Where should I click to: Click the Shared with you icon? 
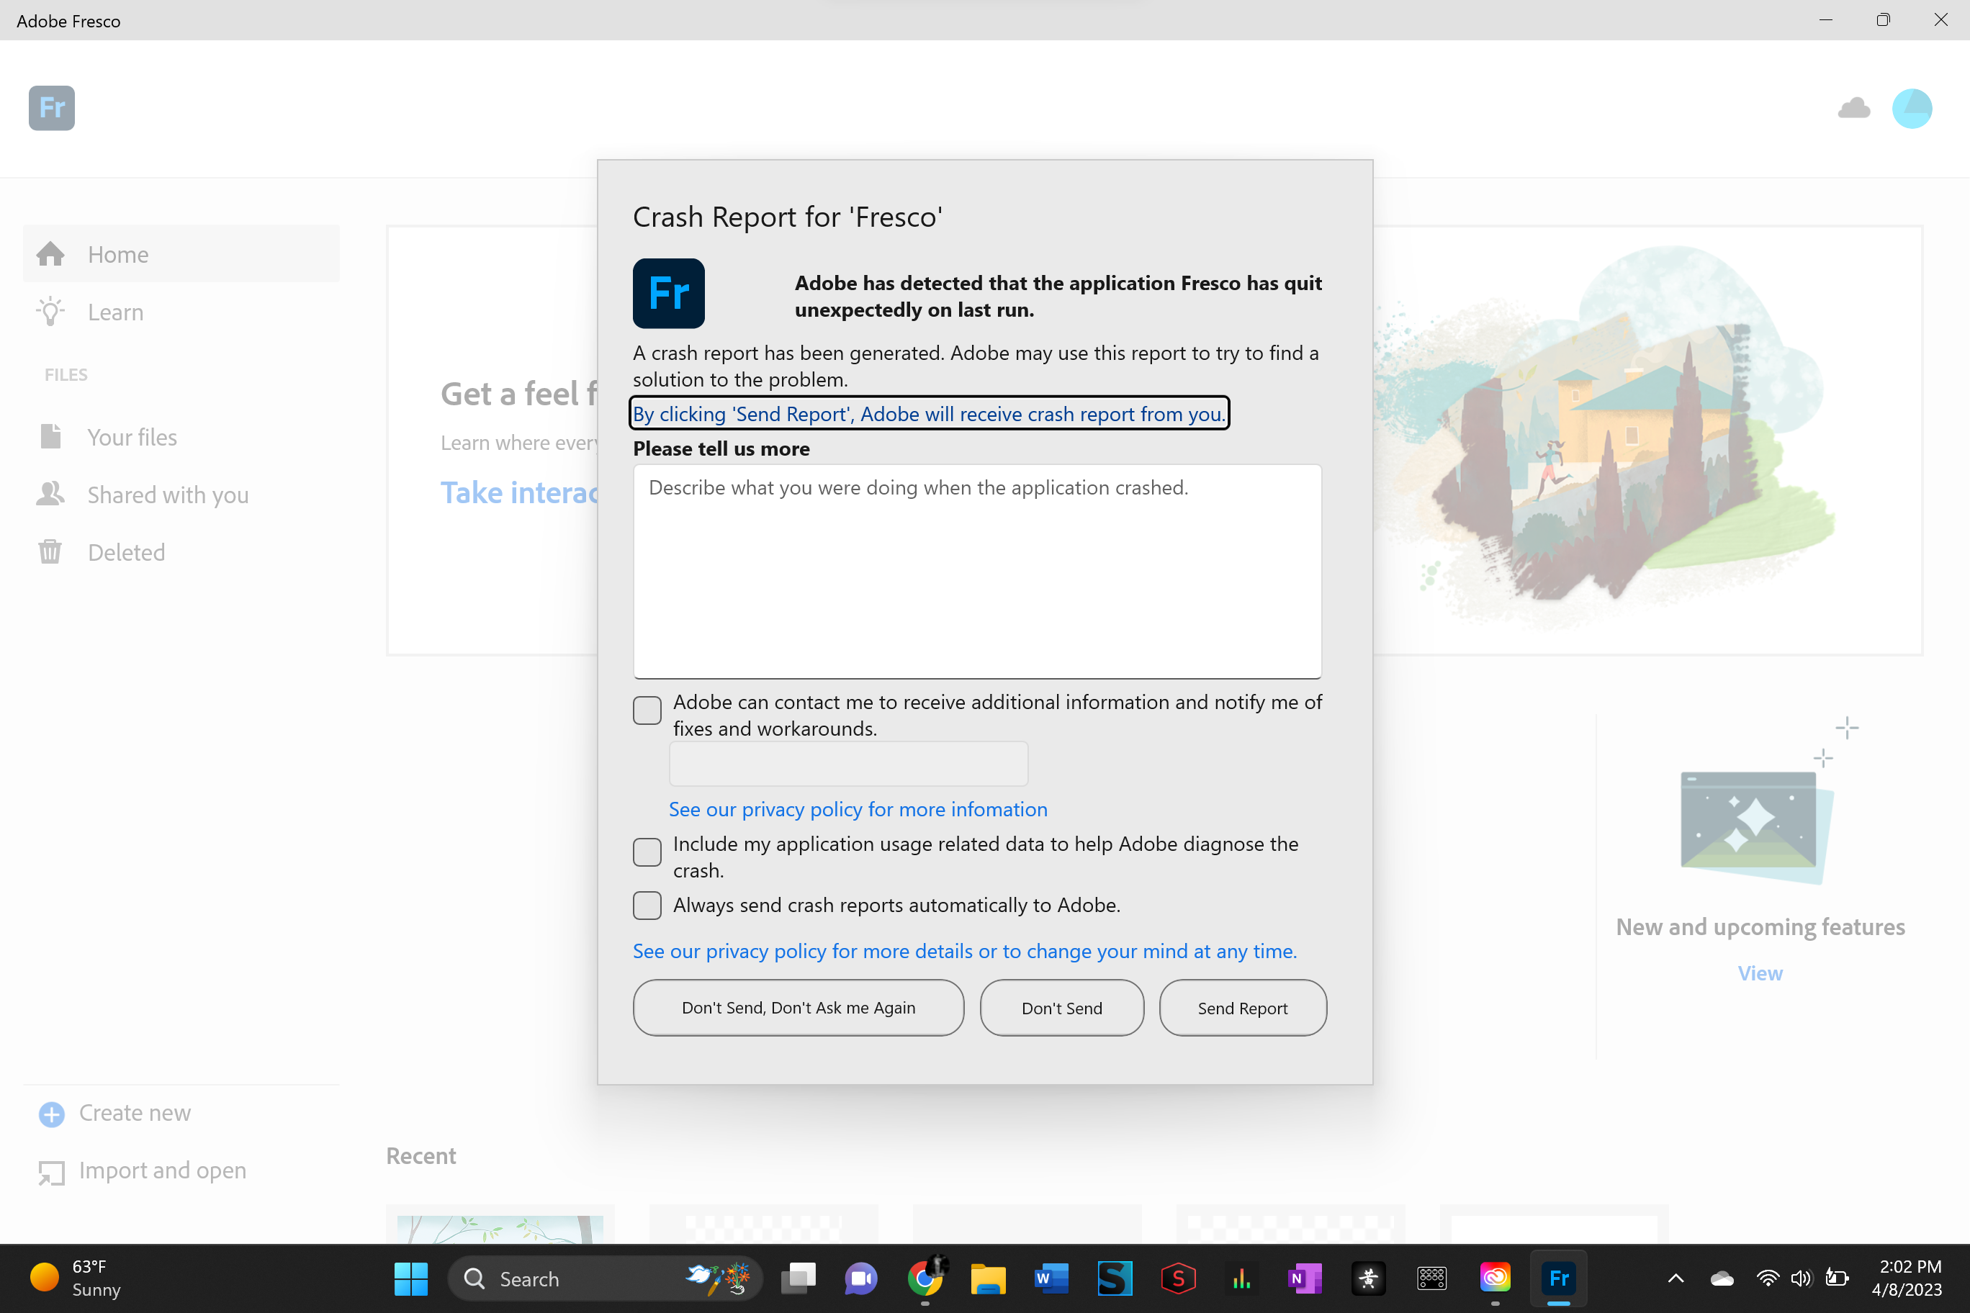tap(53, 494)
